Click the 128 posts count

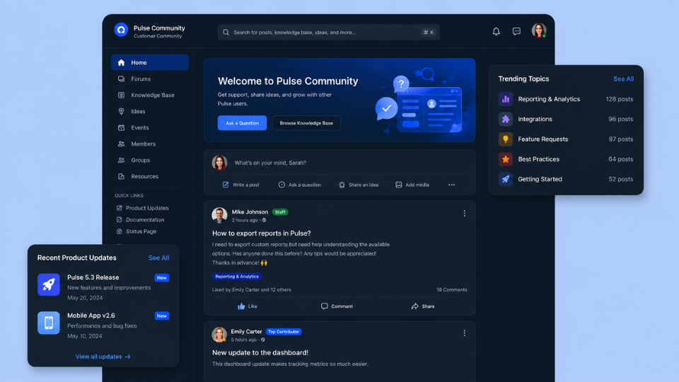(x=620, y=99)
